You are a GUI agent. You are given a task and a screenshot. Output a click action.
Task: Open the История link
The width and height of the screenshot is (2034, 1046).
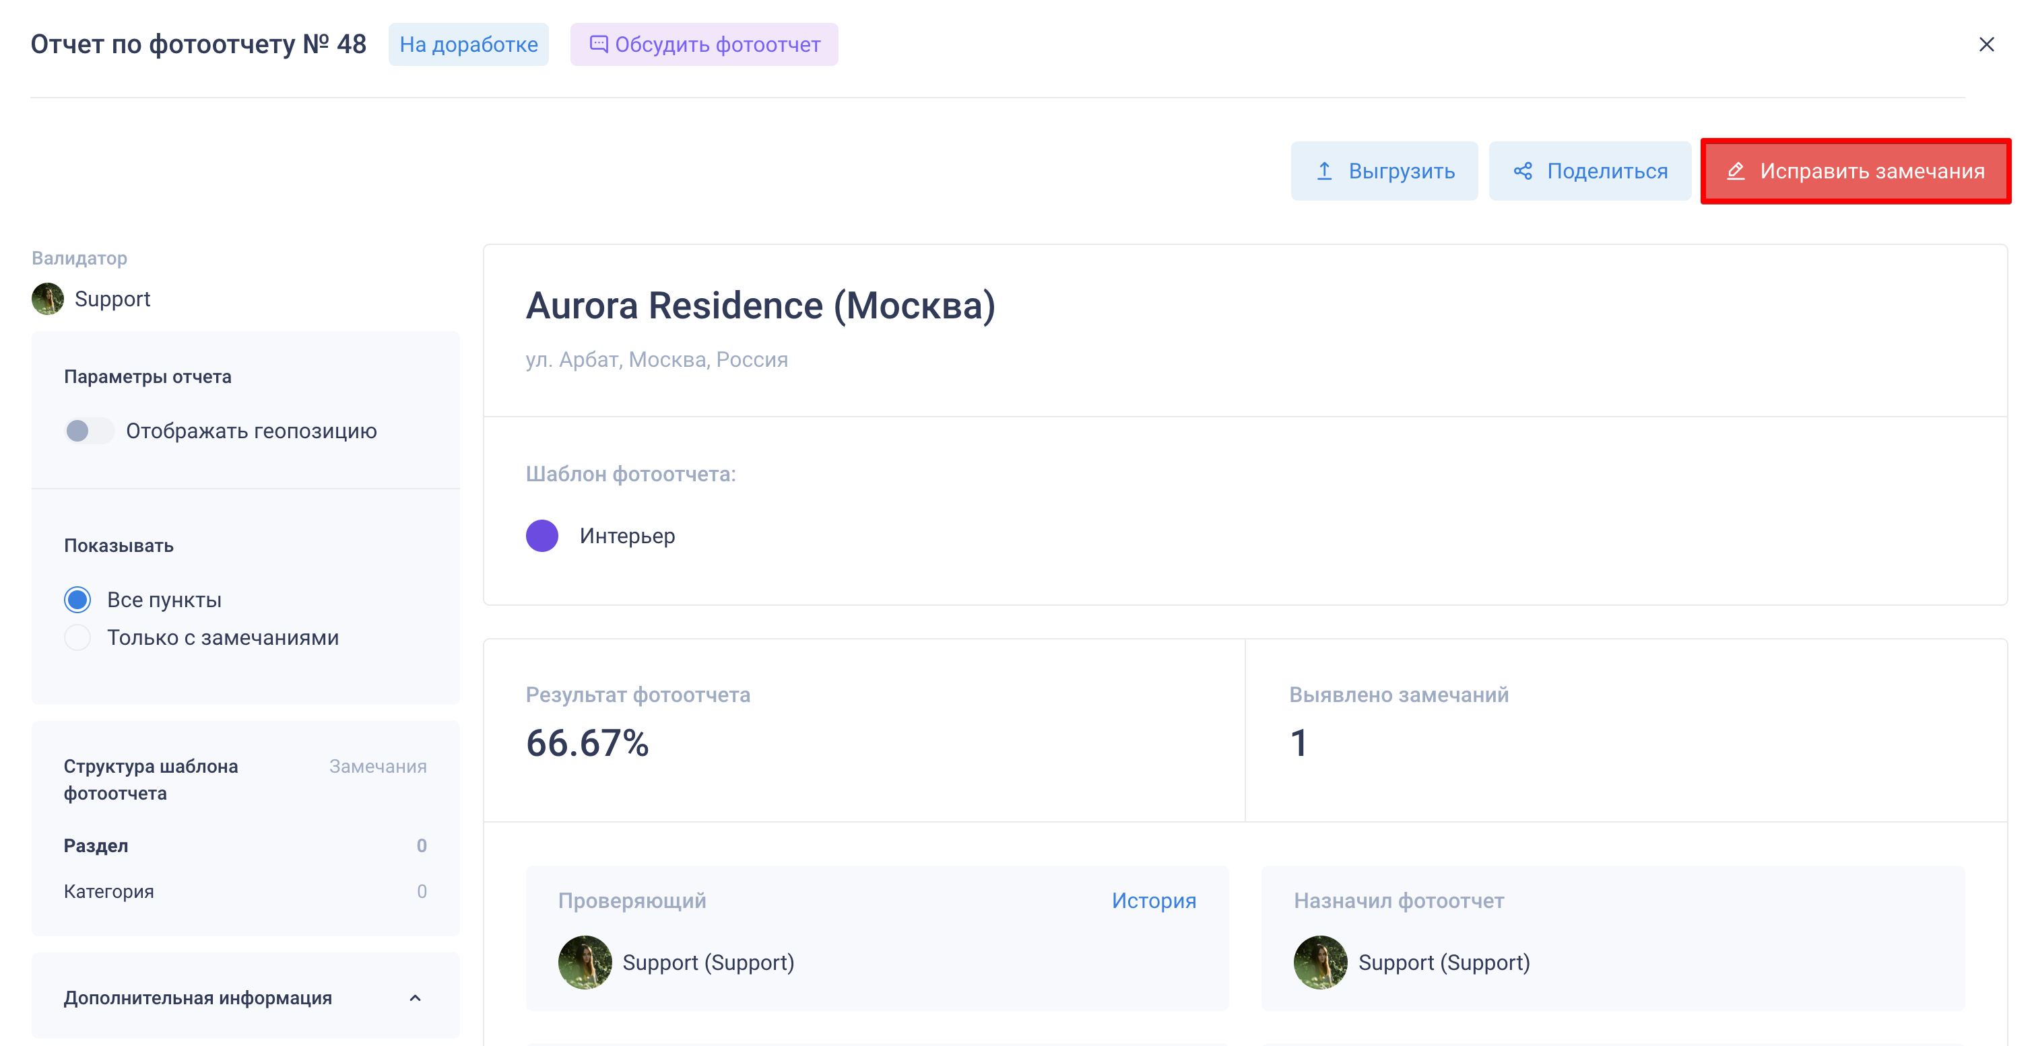[x=1153, y=900]
